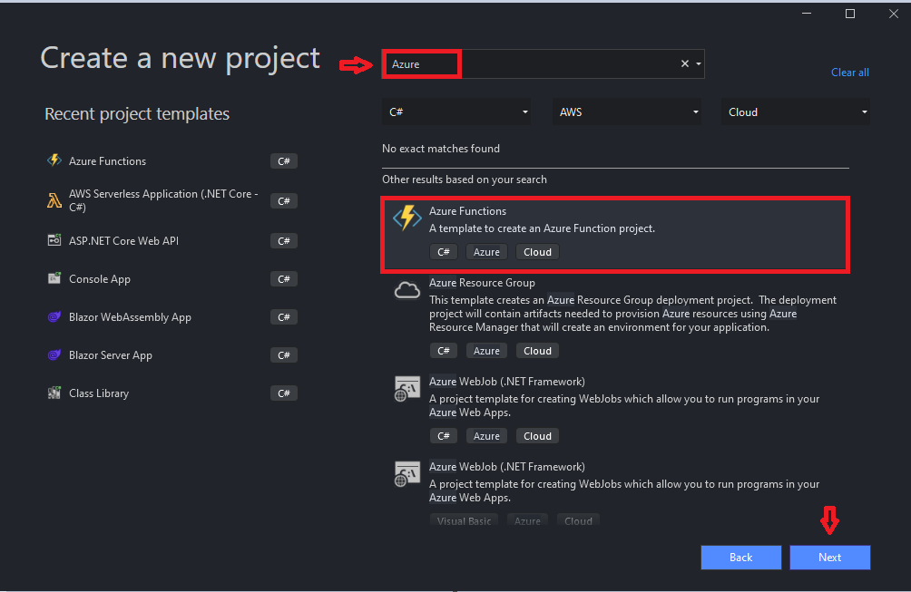
Task: Click the Class Library icon
Action: click(54, 393)
